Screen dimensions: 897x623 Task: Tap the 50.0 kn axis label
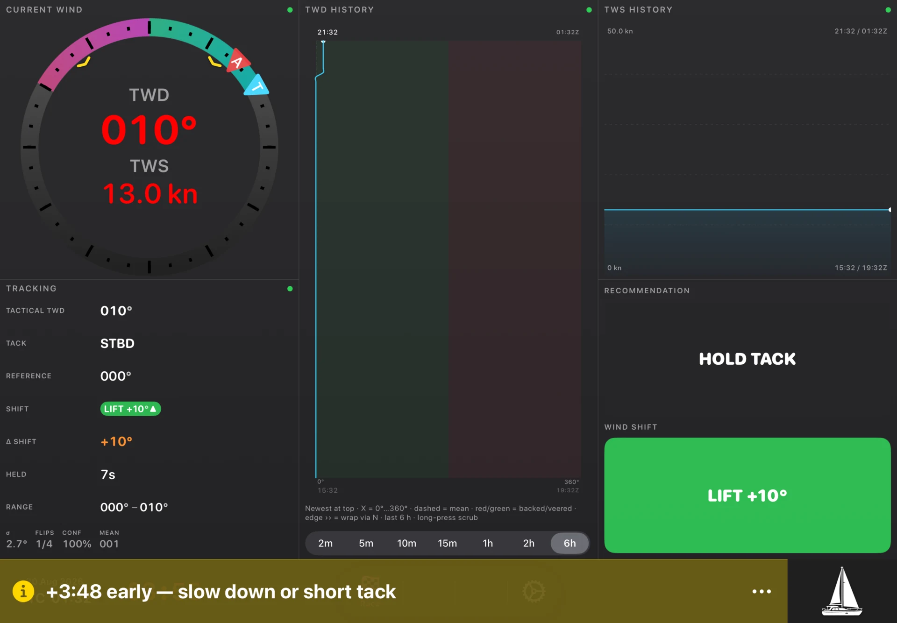pos(620,31)
